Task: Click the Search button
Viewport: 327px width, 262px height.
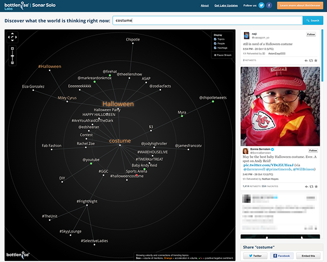Action: 313,20
